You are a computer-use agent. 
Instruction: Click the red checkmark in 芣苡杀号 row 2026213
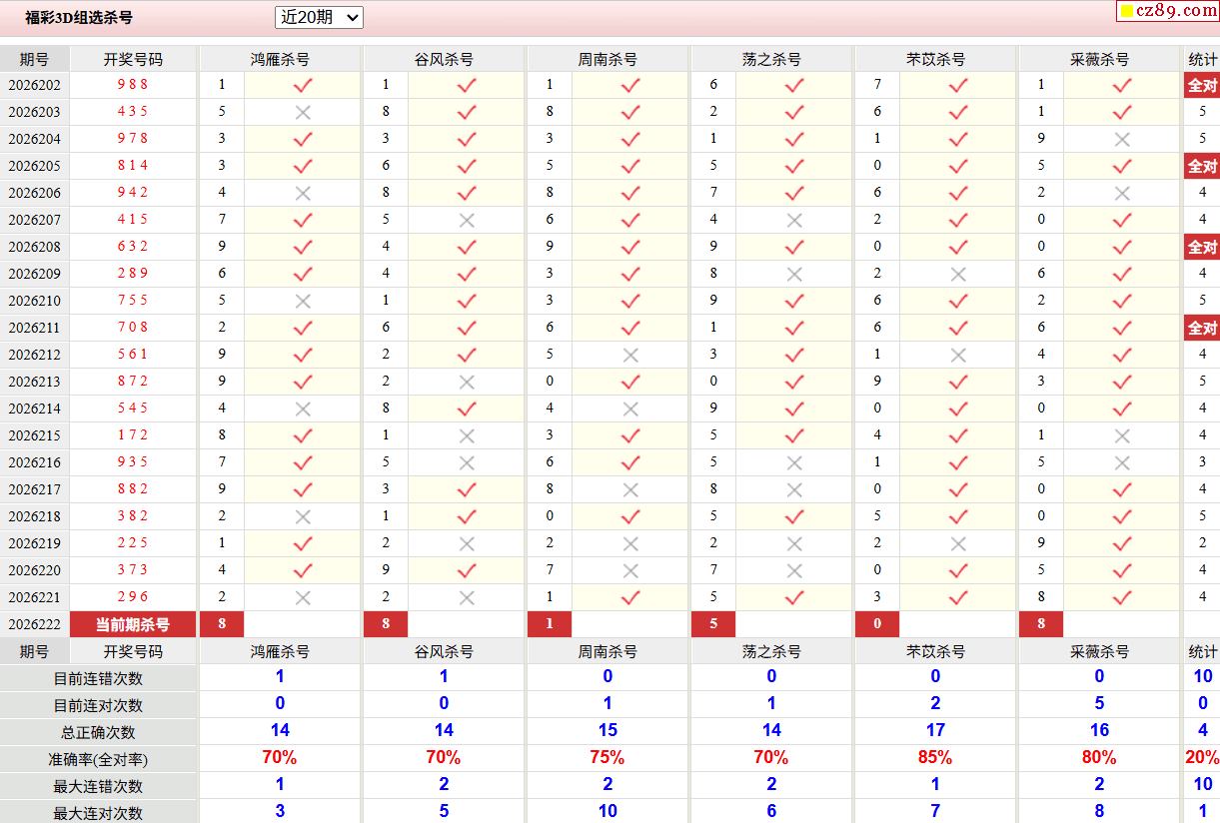pos(958,383)
